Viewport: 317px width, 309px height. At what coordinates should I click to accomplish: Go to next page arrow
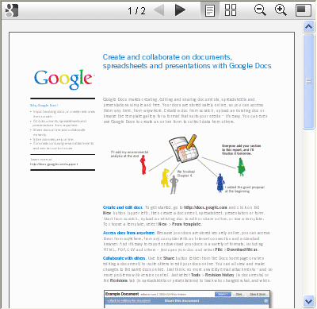180,10
